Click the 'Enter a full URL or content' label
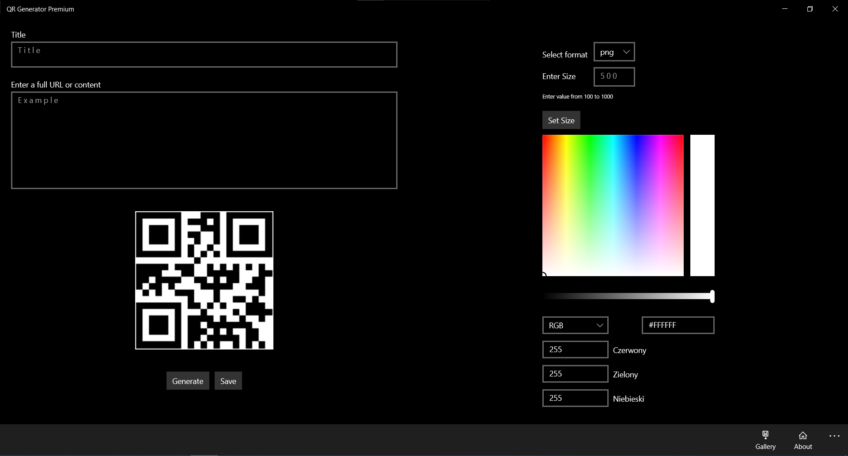848x456 pixels. 56,84
